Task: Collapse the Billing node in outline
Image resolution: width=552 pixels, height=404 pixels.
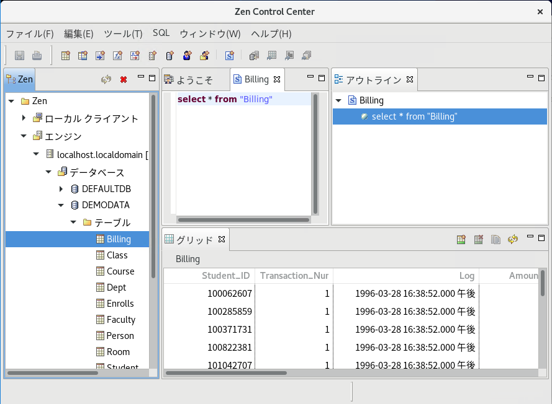Action: [x=338, y=100]
